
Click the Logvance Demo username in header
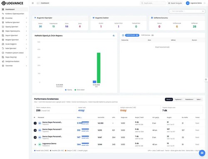[196, 3]
